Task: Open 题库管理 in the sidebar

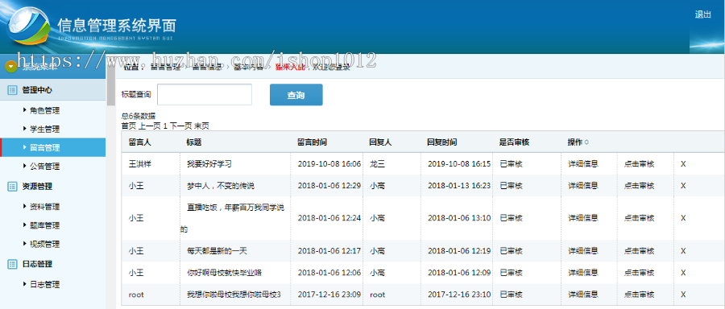Action: coord(44,225)
